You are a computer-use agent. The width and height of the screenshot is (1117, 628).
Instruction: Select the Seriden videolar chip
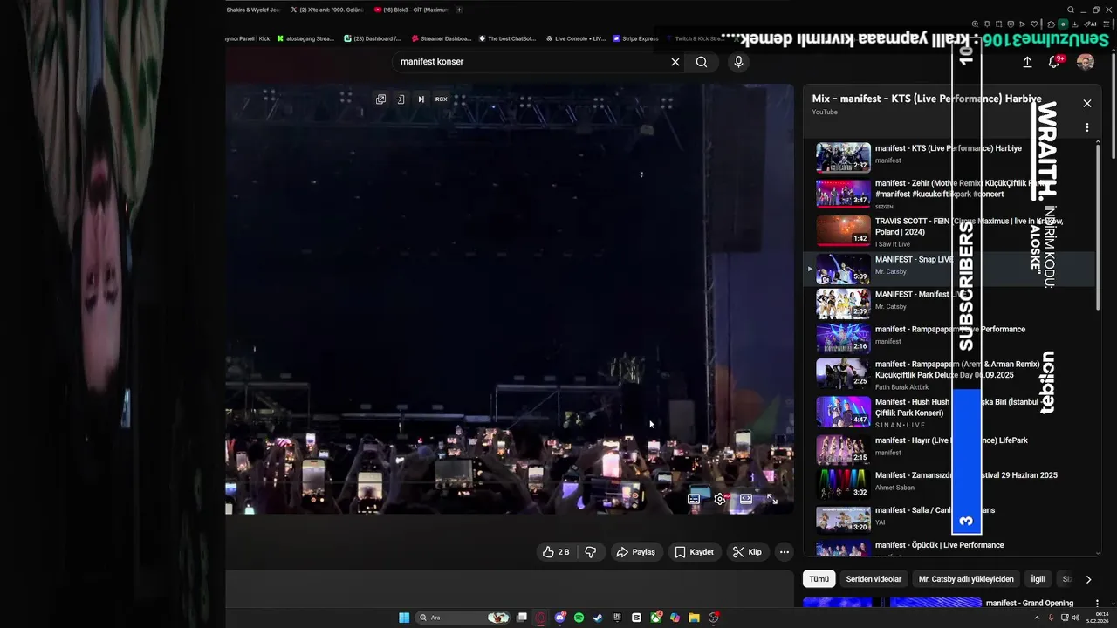coord(874,579)
